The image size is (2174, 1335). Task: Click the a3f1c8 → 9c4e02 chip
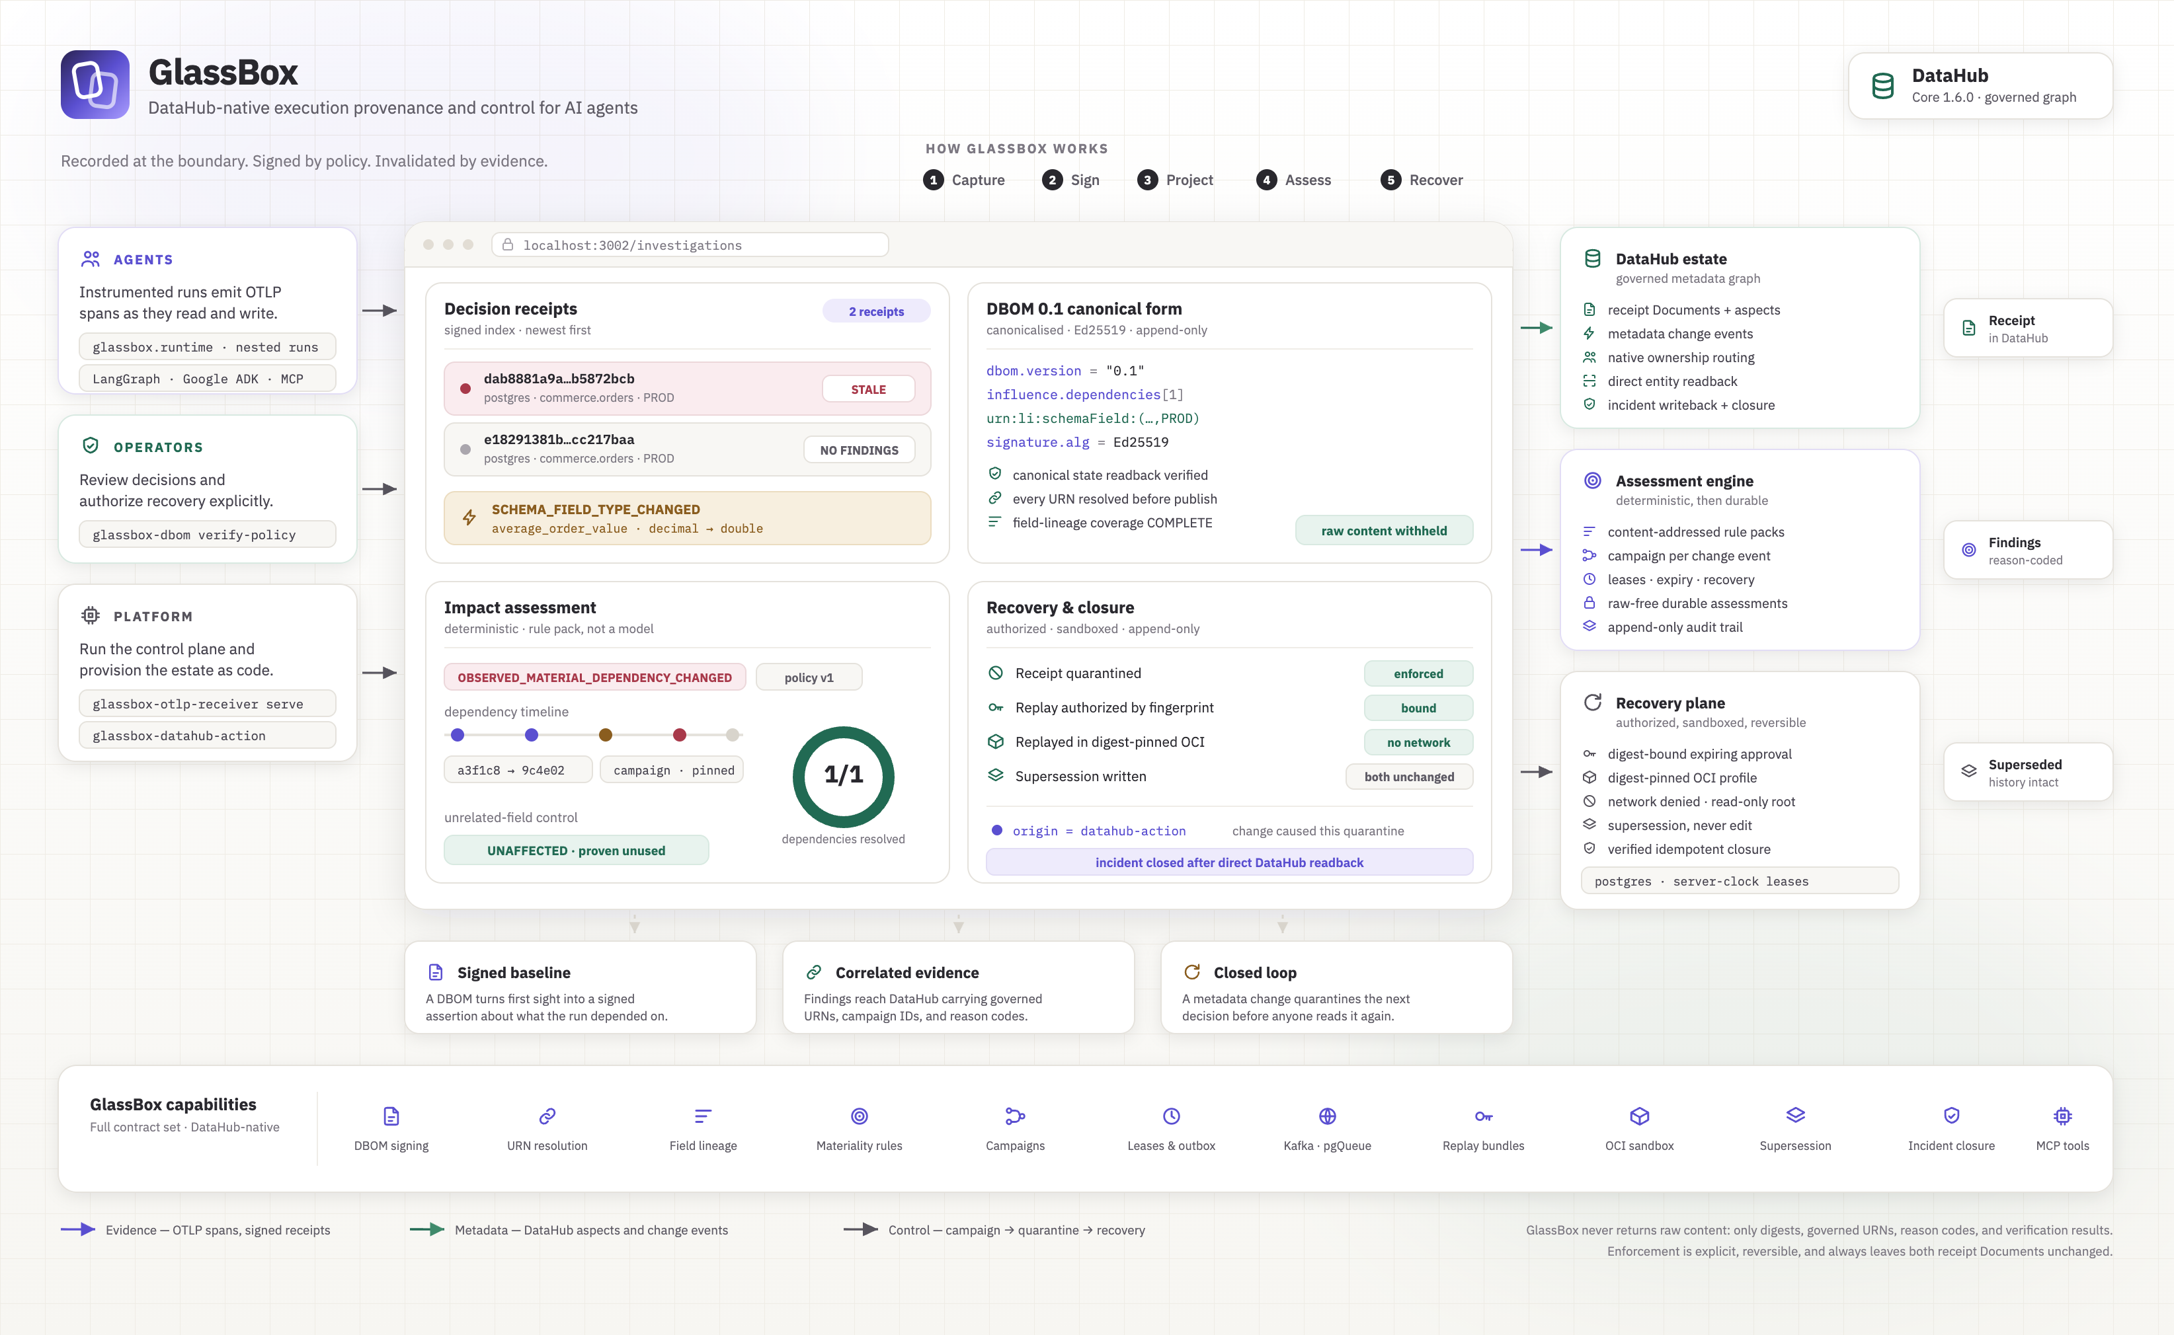(518, 770)
